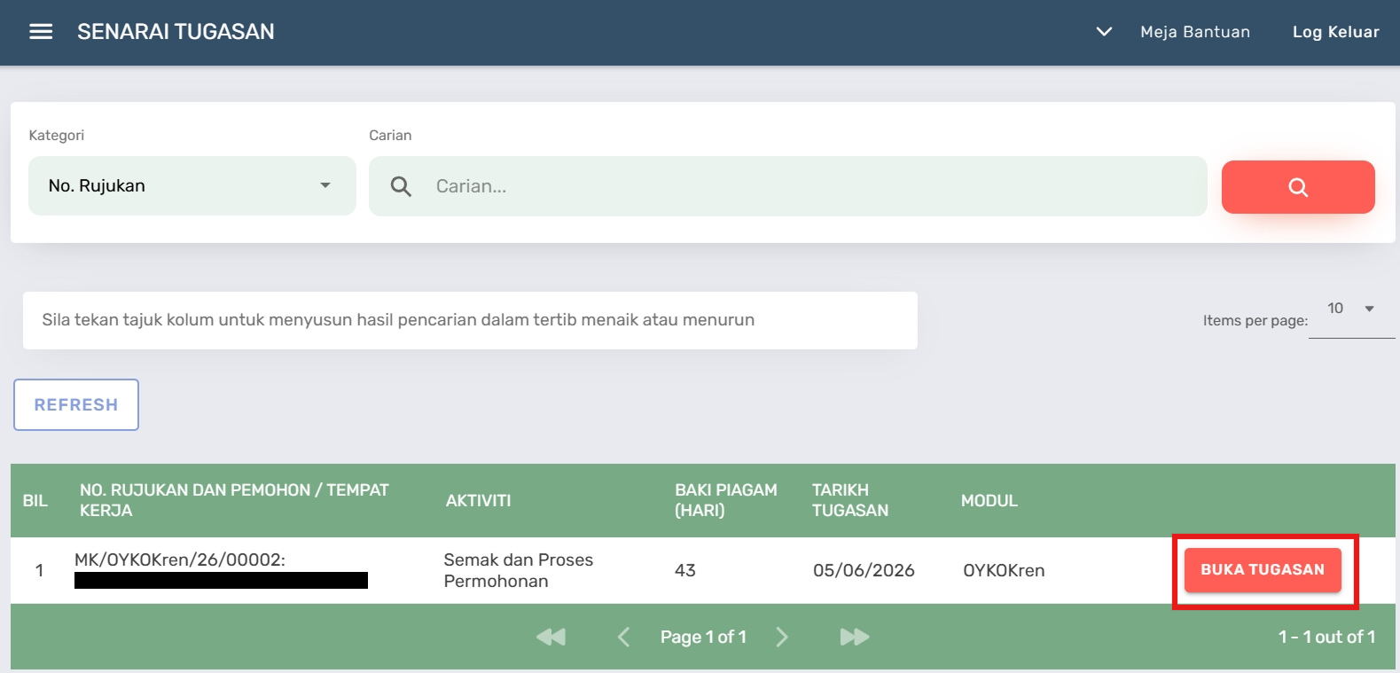Go to next page arrow
This screenshot has height=673, width=1400.
(781, 637)
